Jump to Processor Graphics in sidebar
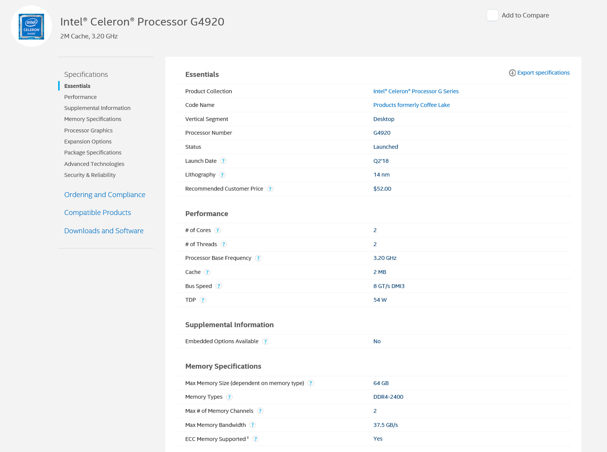Screen dimensions: 607x452 [88, 131]
